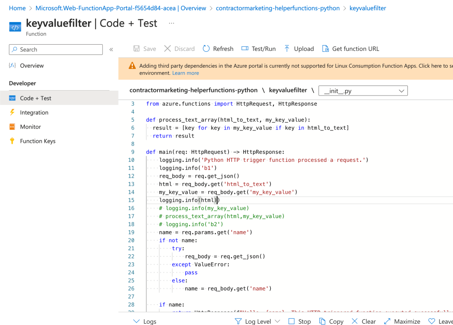Click the Log Level filter funnel icon
The image size is (453, 325).
pos(238,321)
